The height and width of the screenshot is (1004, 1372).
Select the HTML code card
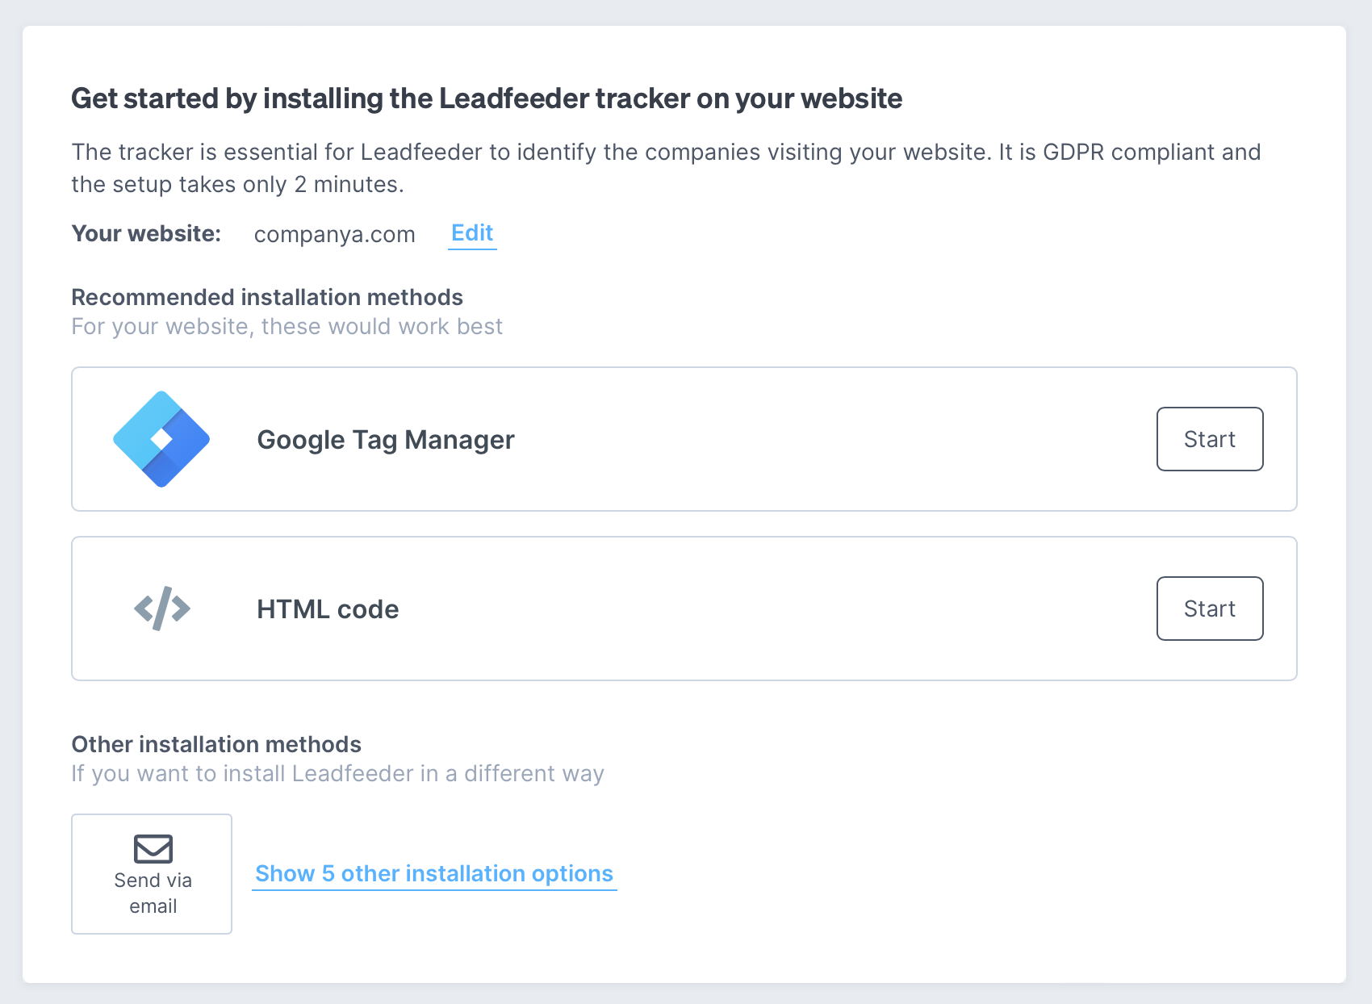684,609
